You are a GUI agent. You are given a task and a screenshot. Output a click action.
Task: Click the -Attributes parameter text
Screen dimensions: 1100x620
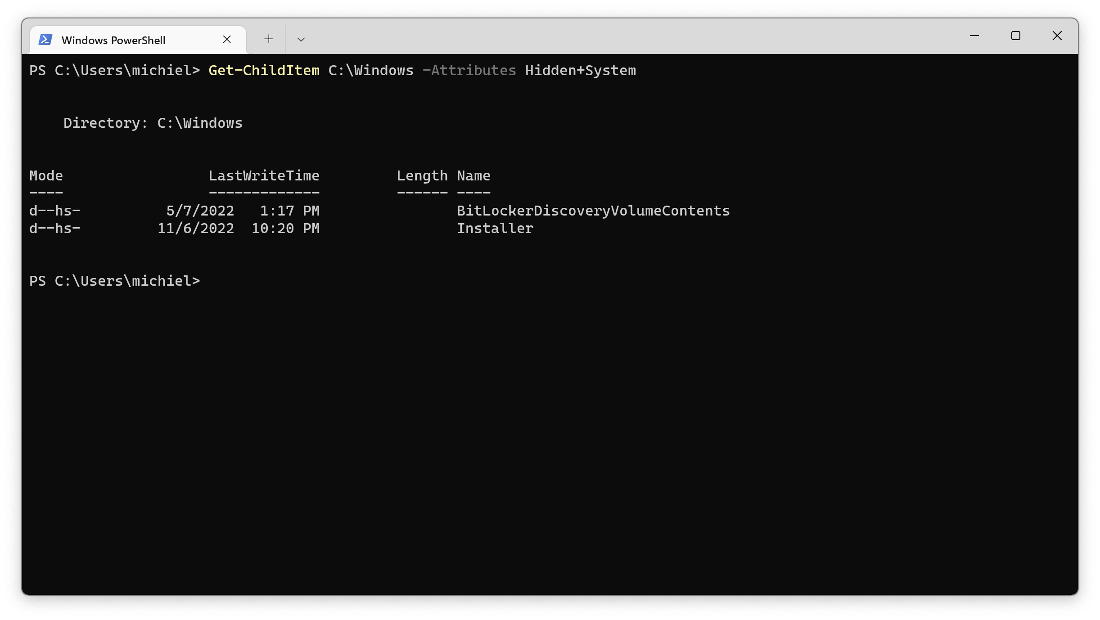tap(469, 71)
